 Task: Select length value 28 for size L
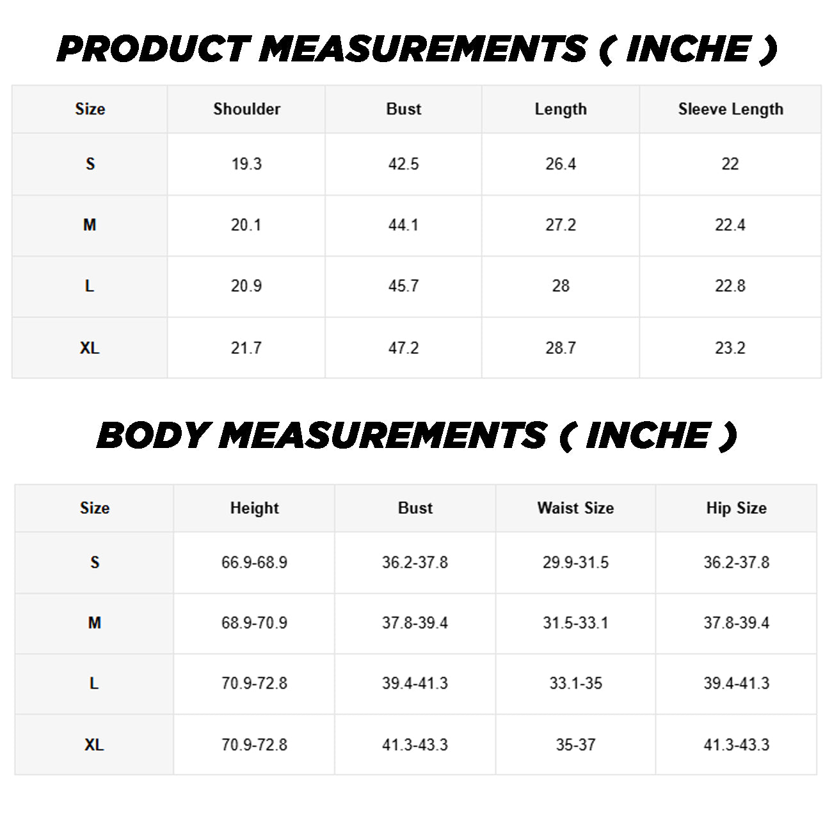(561, 286)
